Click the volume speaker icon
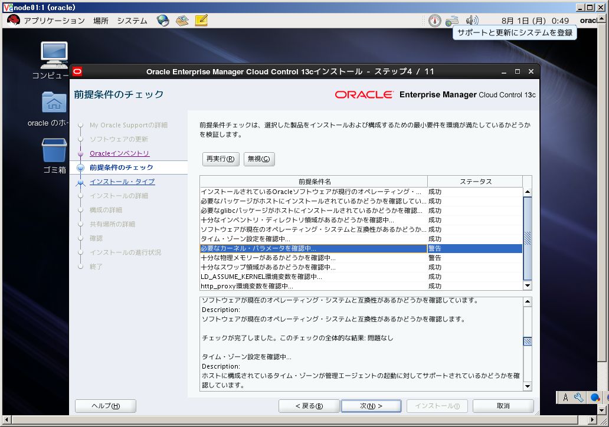609x427 pixels. (x=472, y=20)
